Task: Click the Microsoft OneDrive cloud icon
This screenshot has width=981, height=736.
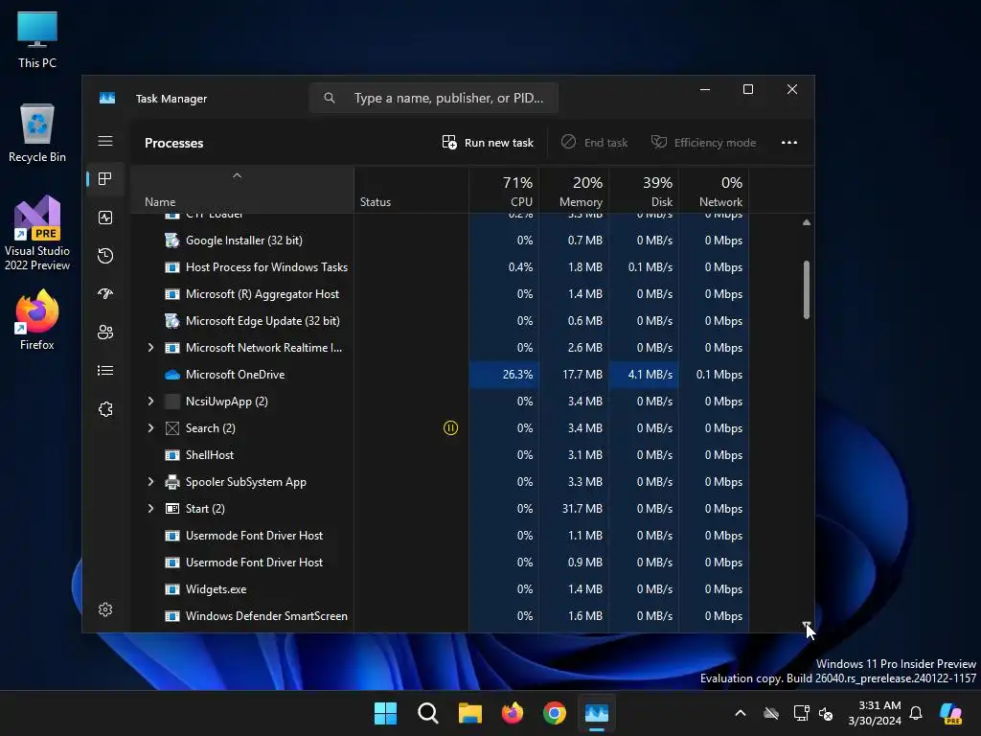Action: point(172,375)
